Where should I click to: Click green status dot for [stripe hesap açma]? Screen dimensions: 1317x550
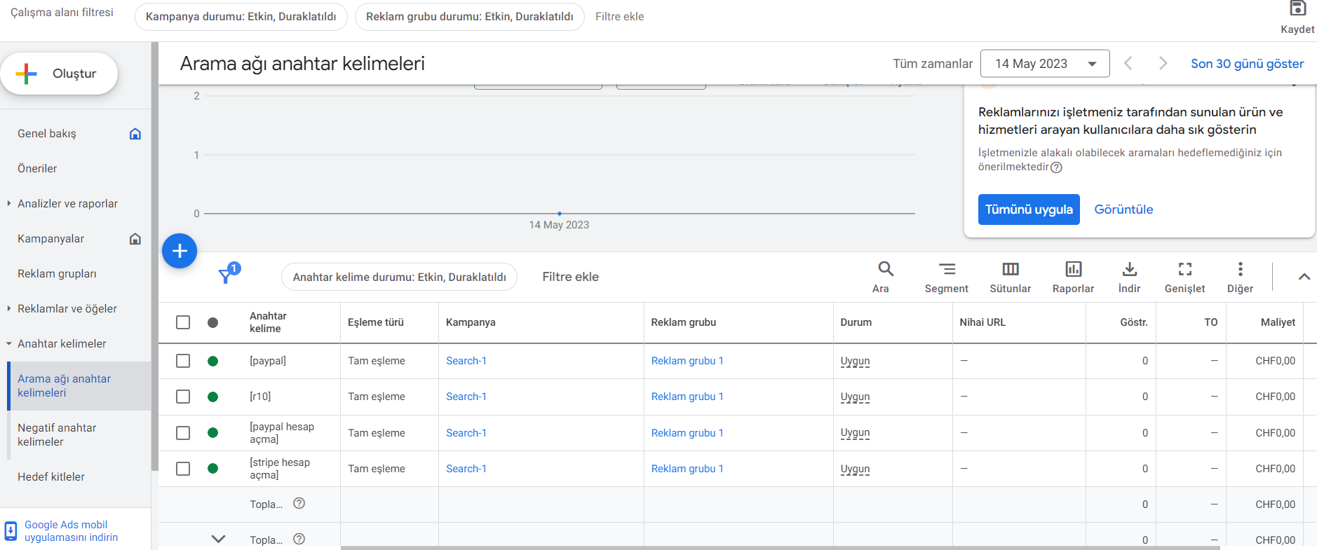click(x=212, y=469)
